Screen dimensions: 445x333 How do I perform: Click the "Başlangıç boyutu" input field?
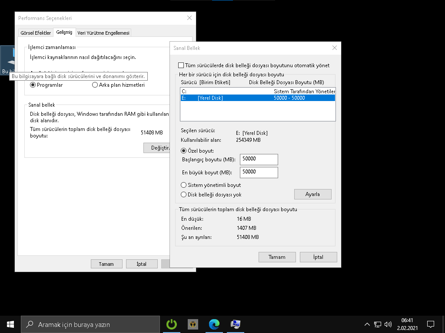point(259,159)
